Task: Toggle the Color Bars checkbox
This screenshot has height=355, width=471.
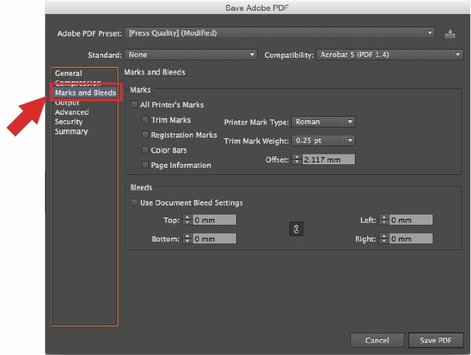Action: [x=146, y=150]
